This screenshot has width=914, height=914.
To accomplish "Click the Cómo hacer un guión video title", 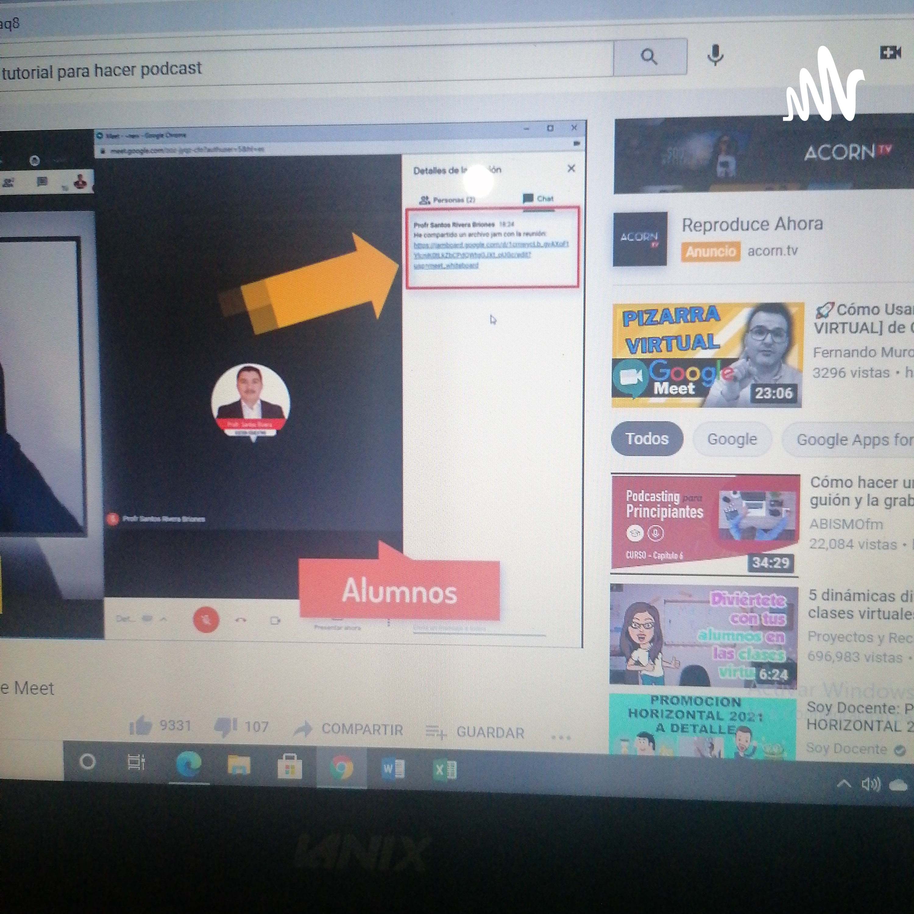I will tap(862, 491).
